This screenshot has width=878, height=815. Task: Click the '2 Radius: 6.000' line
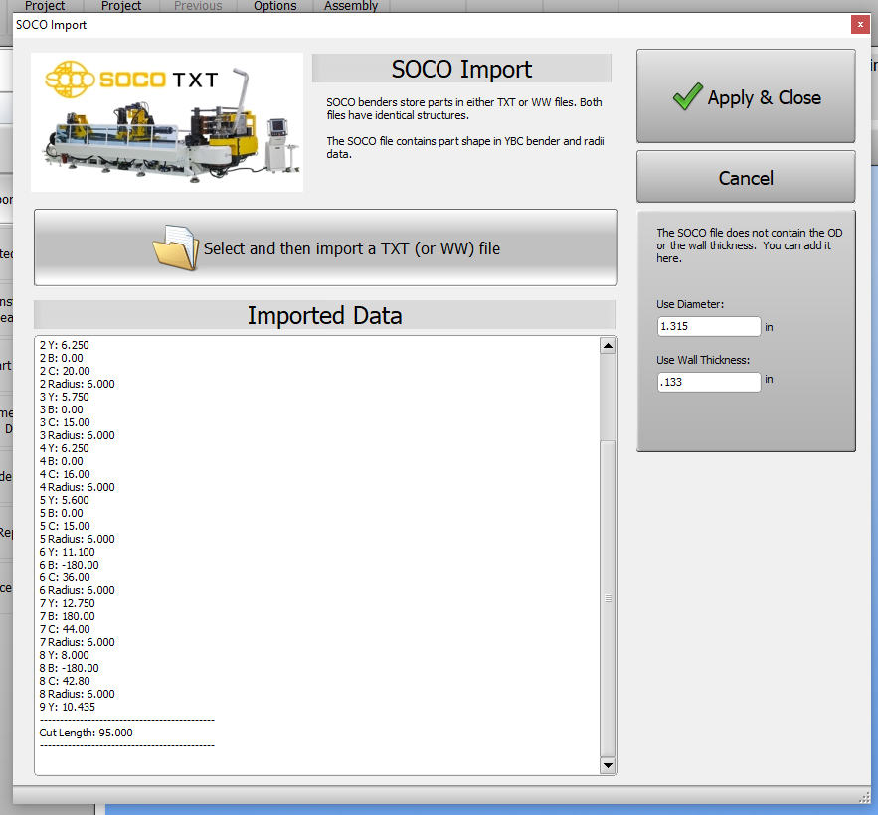[x=77, y=384]
